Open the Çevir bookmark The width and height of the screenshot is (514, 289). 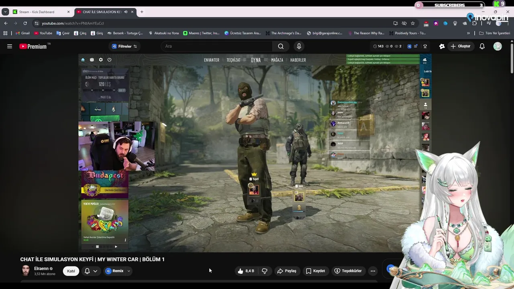click(x=63, y=33)
